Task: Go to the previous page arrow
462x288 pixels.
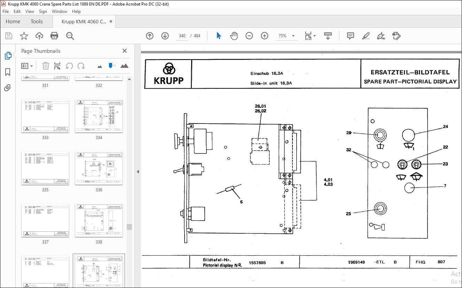Action: click(150, 36)
